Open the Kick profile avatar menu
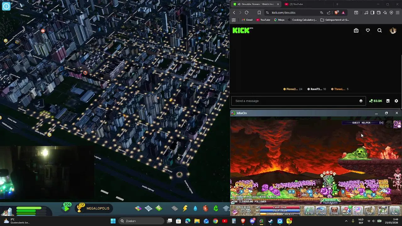Image resolution: width=402 pixels, height=226 pixels. pyautogui.click(x=393, y=30)
